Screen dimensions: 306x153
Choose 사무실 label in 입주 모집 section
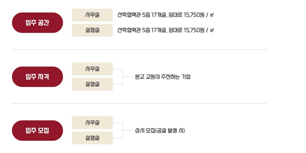92,123
